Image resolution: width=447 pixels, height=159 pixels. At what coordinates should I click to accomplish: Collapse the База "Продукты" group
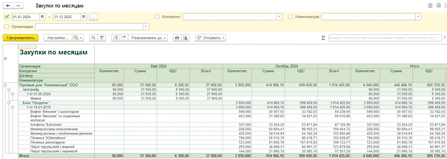tap(9, 103)
